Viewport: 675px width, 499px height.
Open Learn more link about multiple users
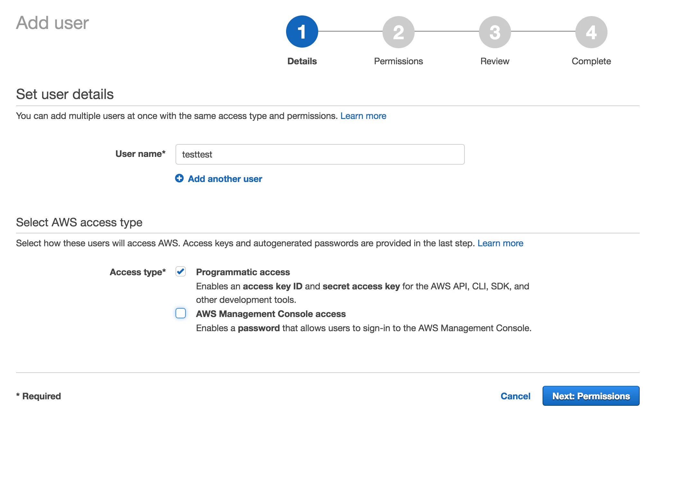[363, 116]
